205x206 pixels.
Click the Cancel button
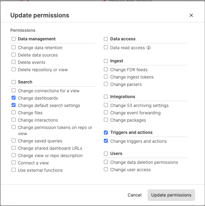[x=134, y=195]
